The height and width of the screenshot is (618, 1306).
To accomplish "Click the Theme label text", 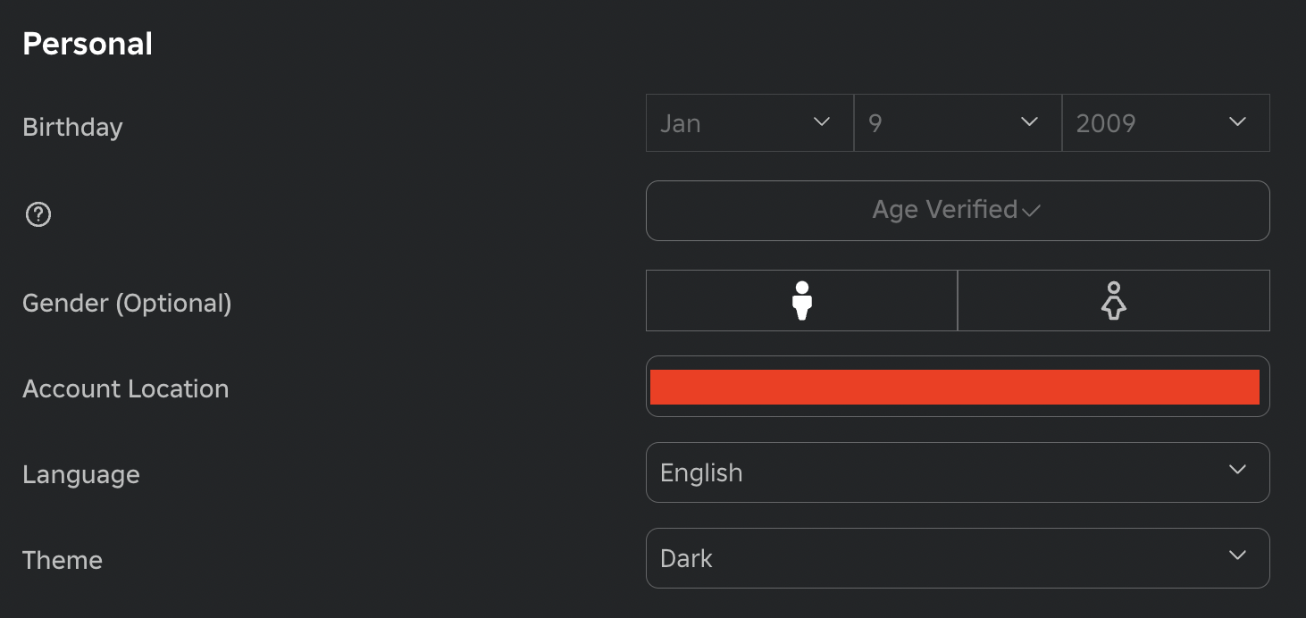I will (x=63, y=560).
